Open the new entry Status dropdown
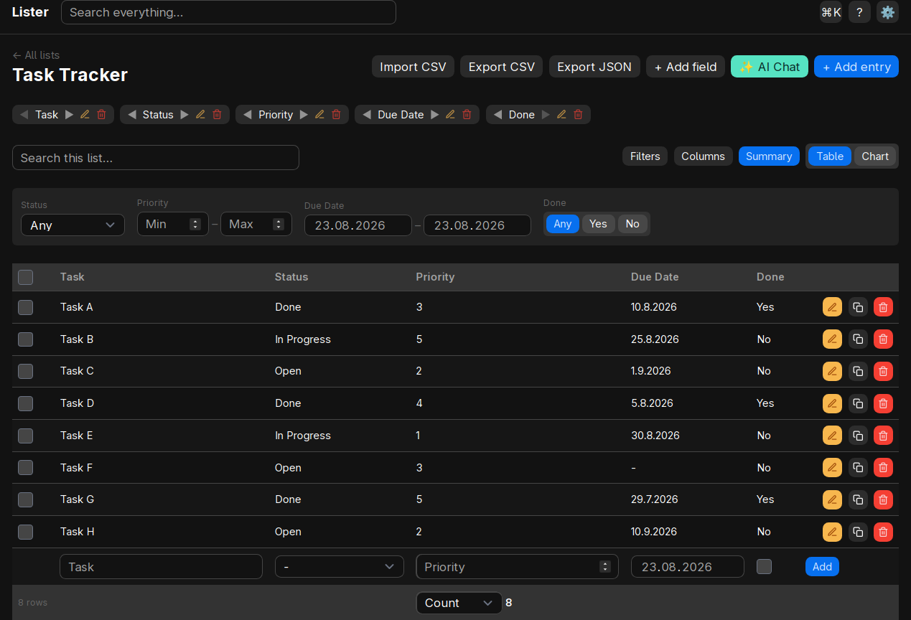This screenshot has height=620, width=911. [339, 567]
